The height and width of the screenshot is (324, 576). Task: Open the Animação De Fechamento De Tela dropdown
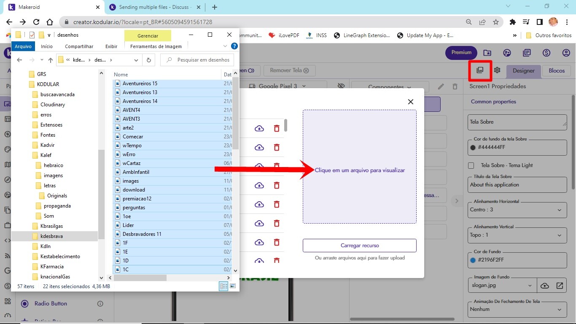click(x=517, y=309)
